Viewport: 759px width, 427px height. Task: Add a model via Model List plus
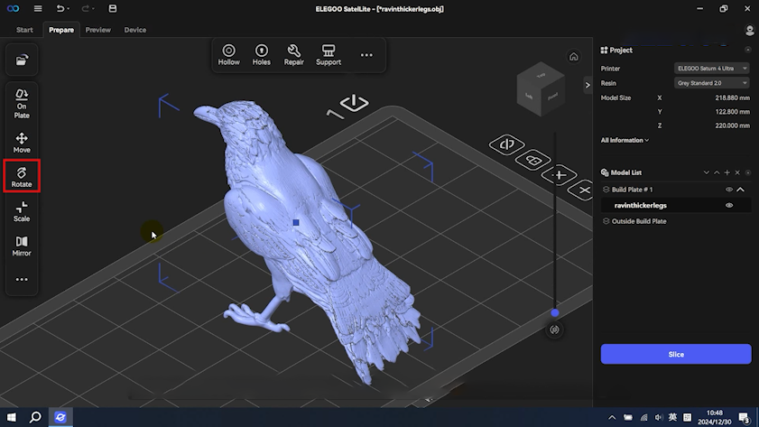pyautogui.click(x=727, y=172)
